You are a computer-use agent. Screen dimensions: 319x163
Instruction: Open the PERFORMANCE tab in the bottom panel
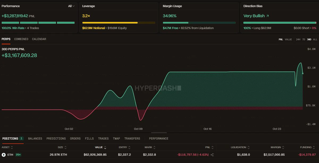159,139
